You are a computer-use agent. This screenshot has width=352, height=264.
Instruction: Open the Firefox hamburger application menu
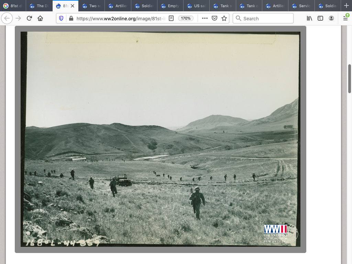[x=345, y=18]
